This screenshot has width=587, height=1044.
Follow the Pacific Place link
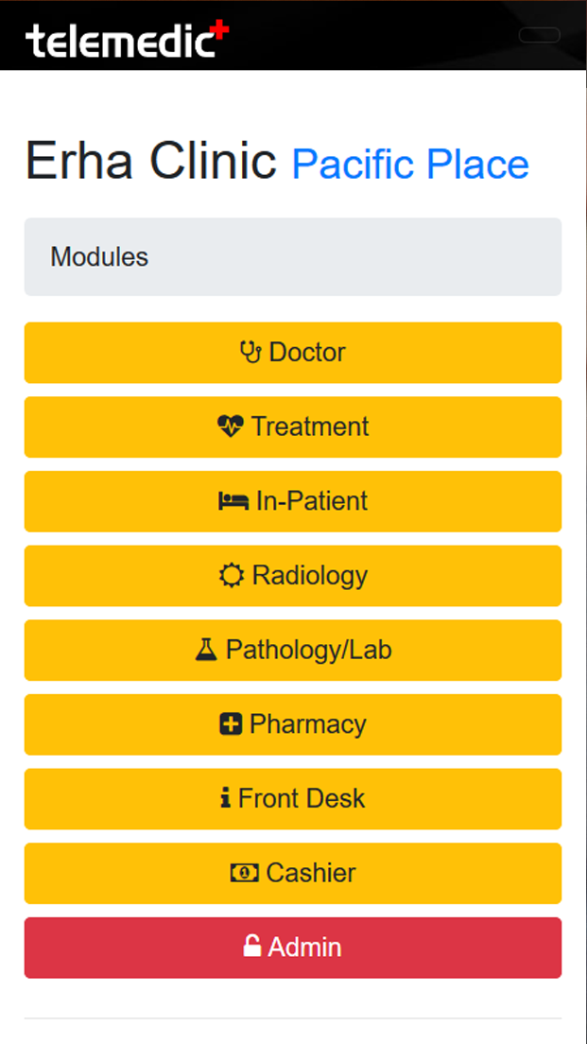point(410,164)
